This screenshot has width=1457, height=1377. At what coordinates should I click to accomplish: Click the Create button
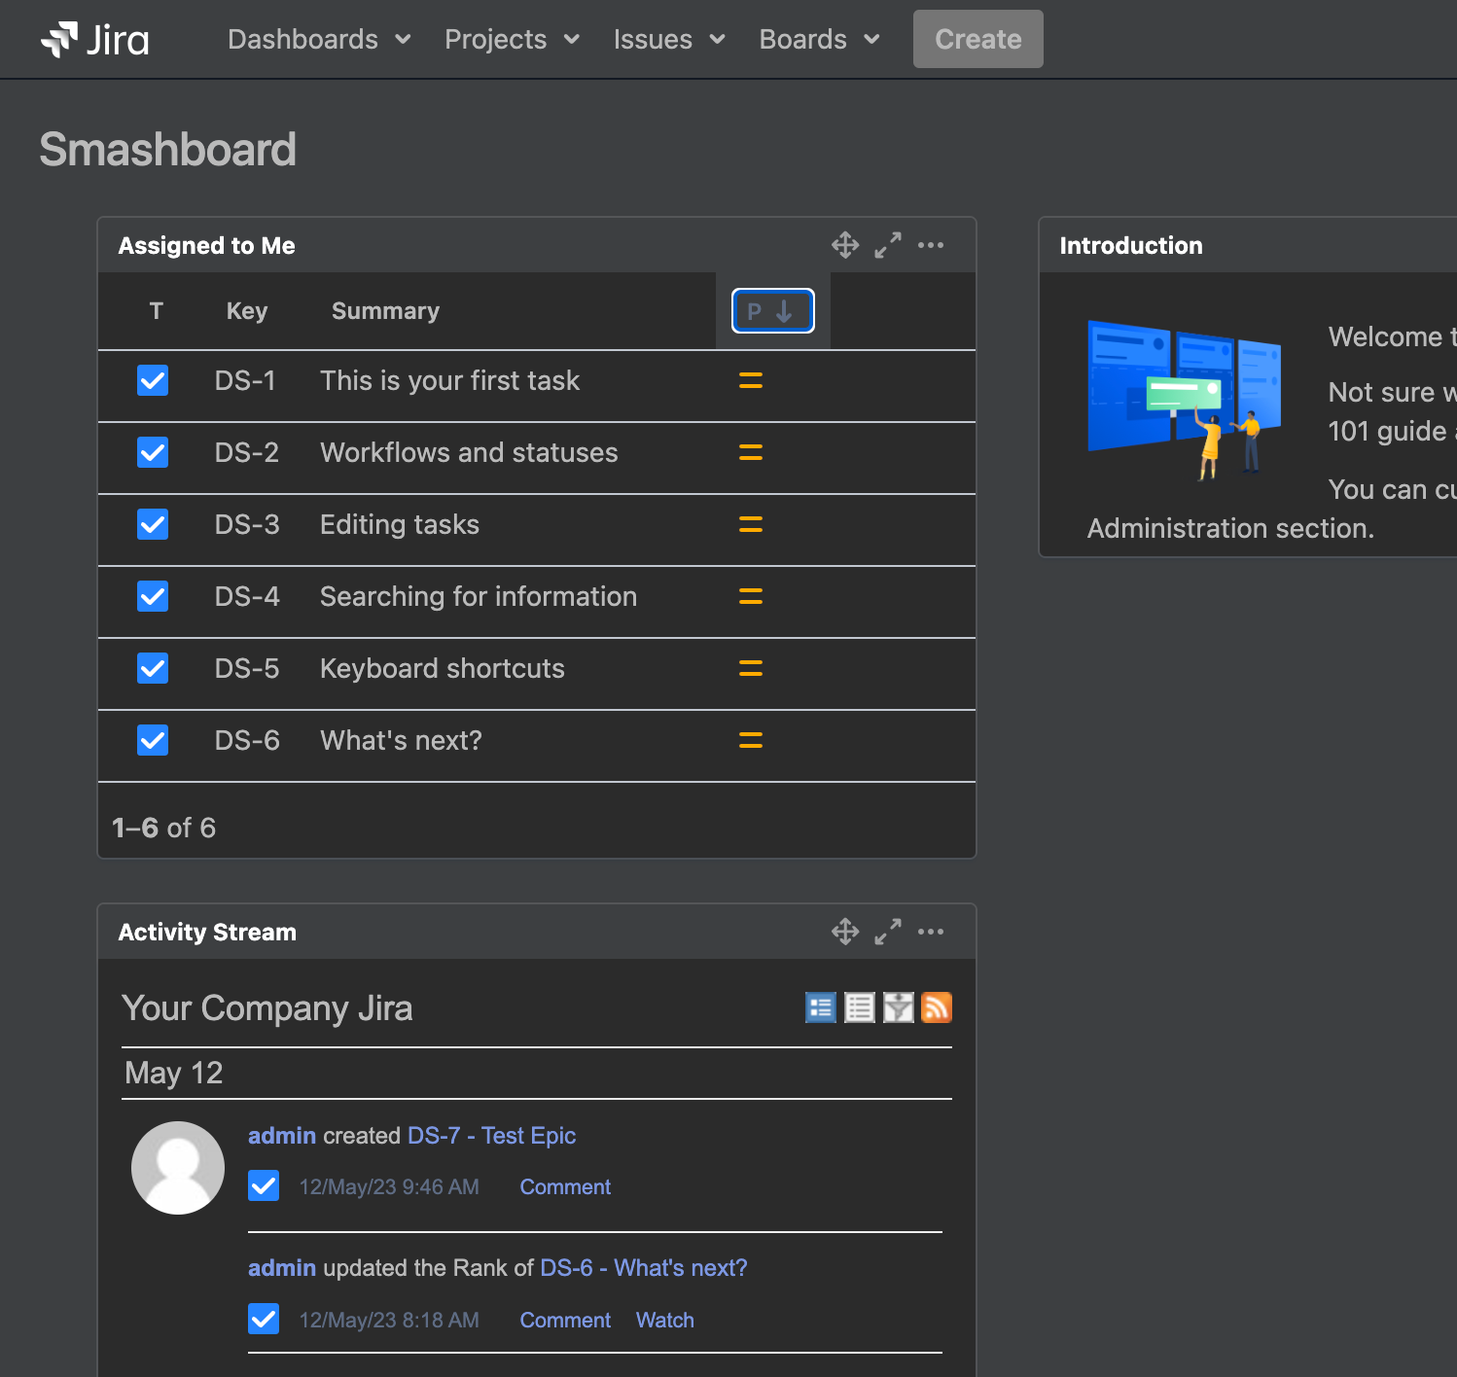[x=977, y=39]
